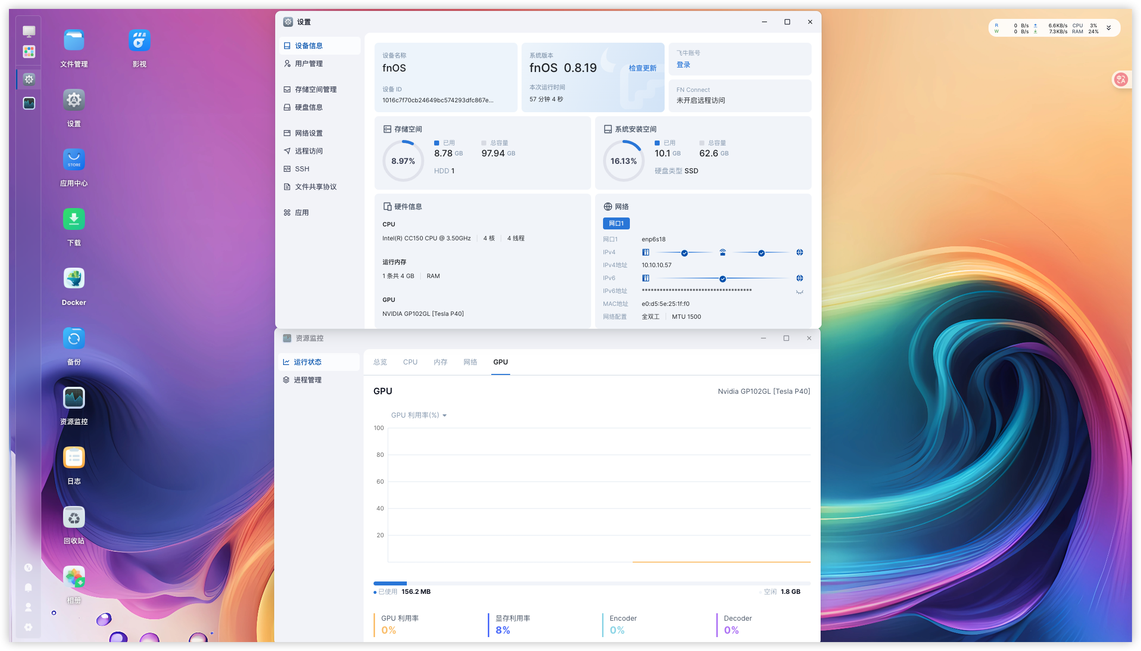The height and width of the screenshot is (651, 1141).
Task: Maximize the 资源监控 window
Action: [x=786, y=338]
